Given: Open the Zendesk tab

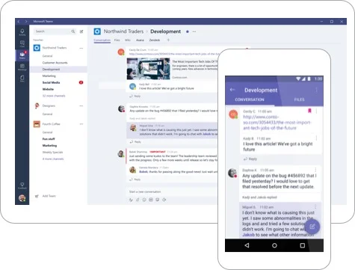Looking at the screenshot, I should coord(155,40).
